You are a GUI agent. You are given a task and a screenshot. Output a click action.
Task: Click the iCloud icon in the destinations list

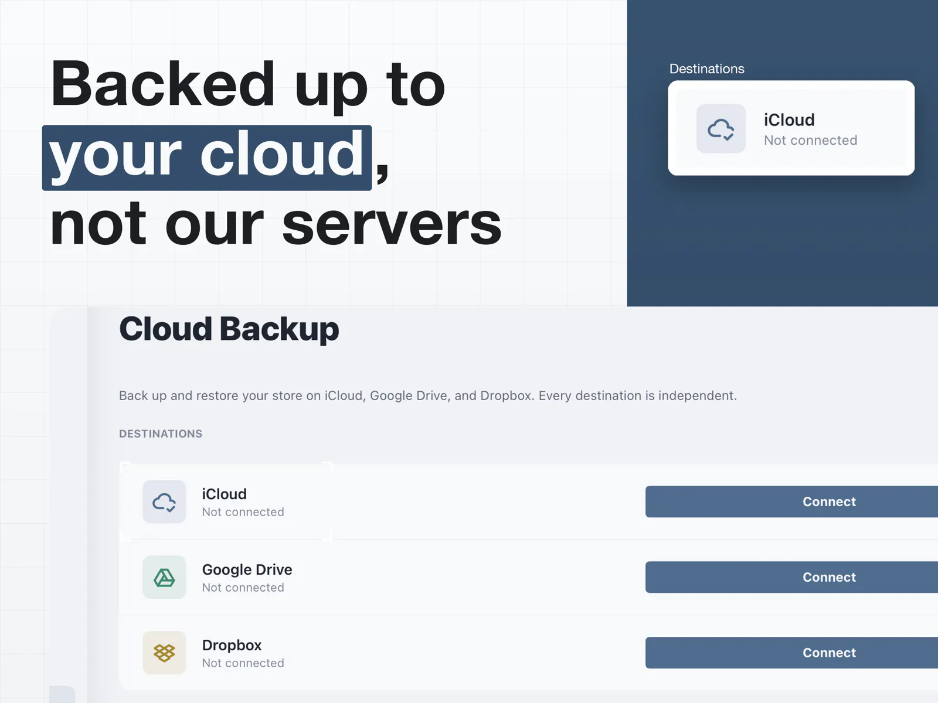coord(164,502)
